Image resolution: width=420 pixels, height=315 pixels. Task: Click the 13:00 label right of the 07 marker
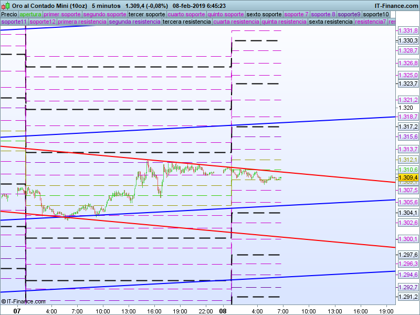(129, 311)
